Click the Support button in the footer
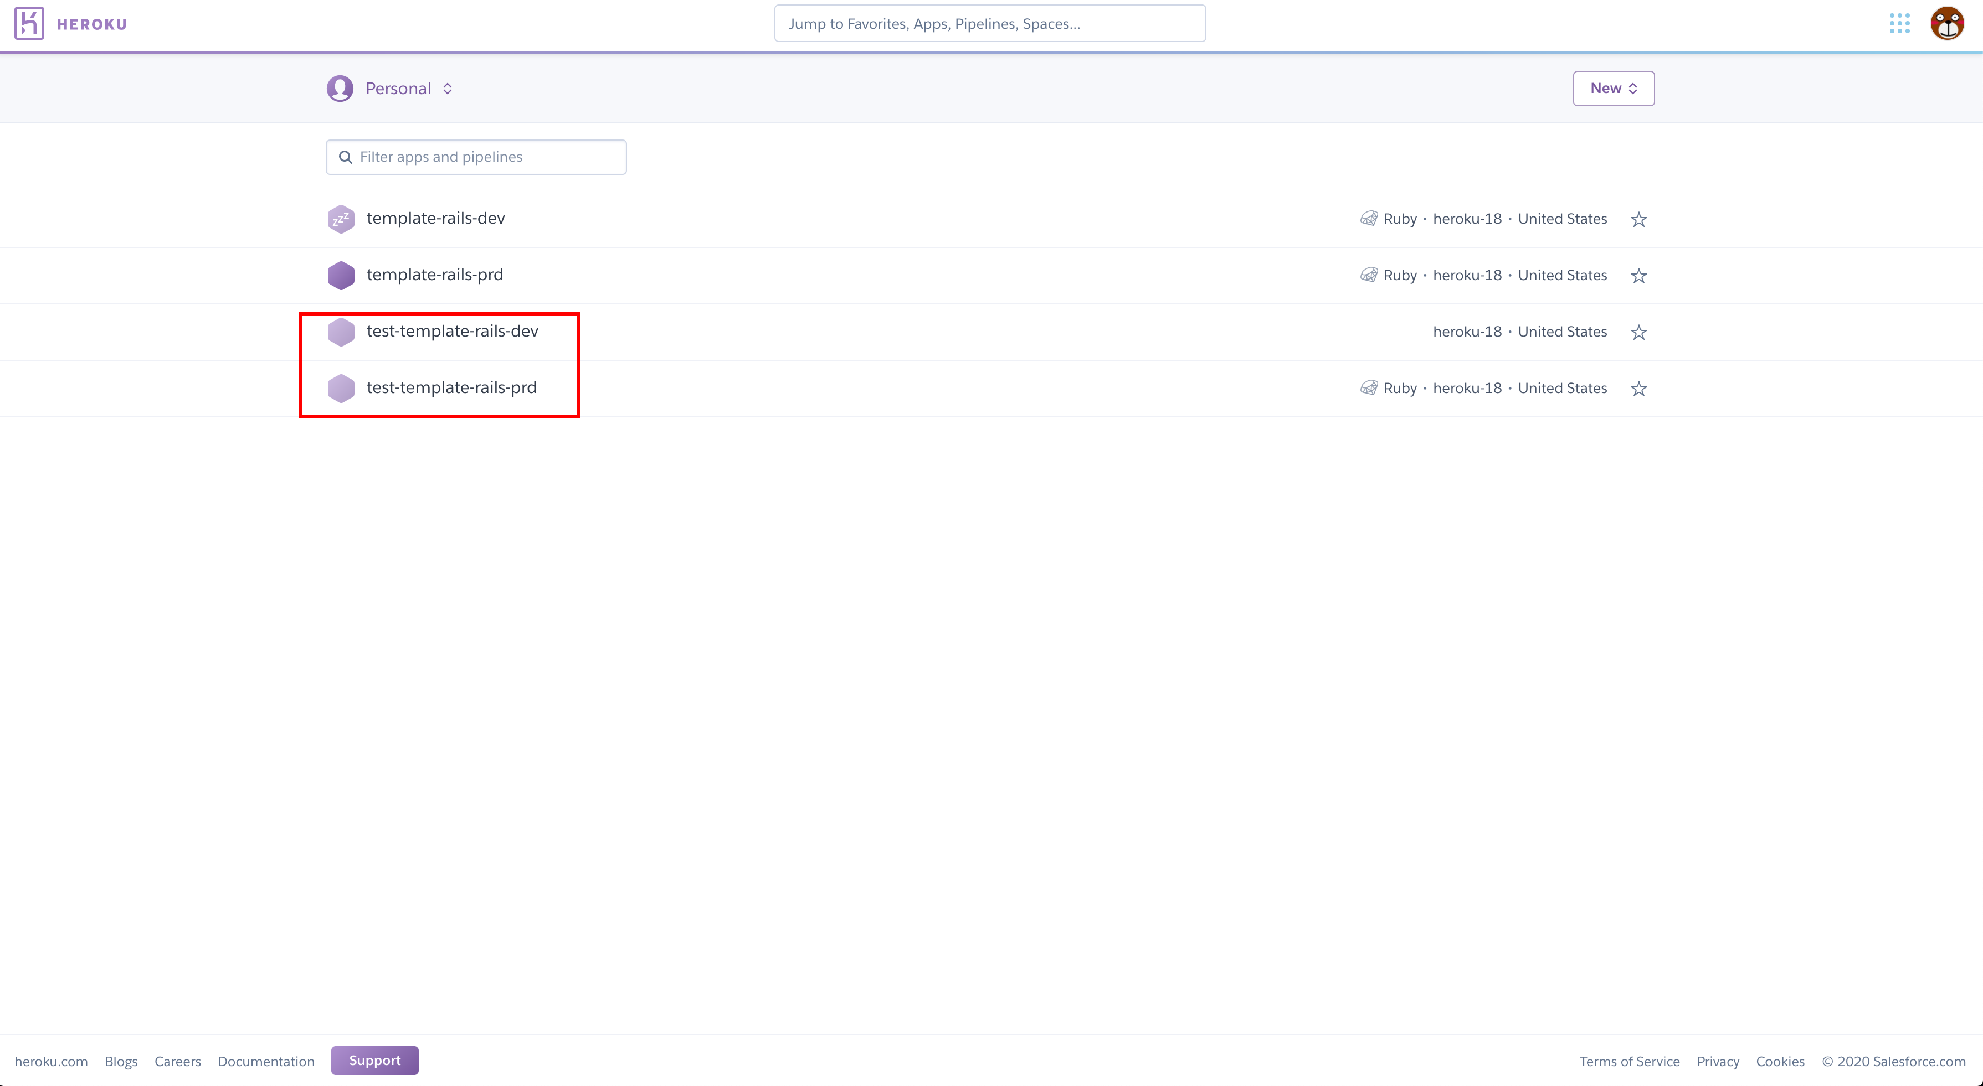This screenshot has width=1983, height=1086. (x=374, y=1060)
